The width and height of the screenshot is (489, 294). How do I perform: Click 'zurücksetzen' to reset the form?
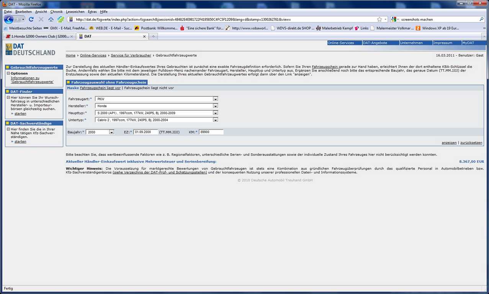click(x=471, y=143)
